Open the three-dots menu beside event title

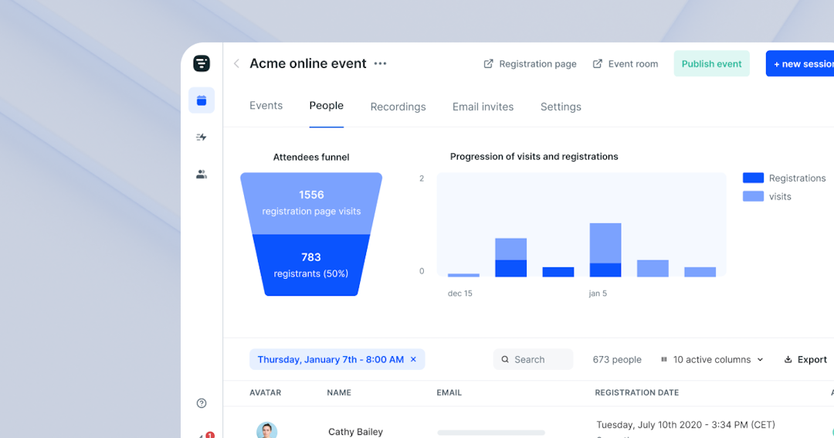coord(380,63)
